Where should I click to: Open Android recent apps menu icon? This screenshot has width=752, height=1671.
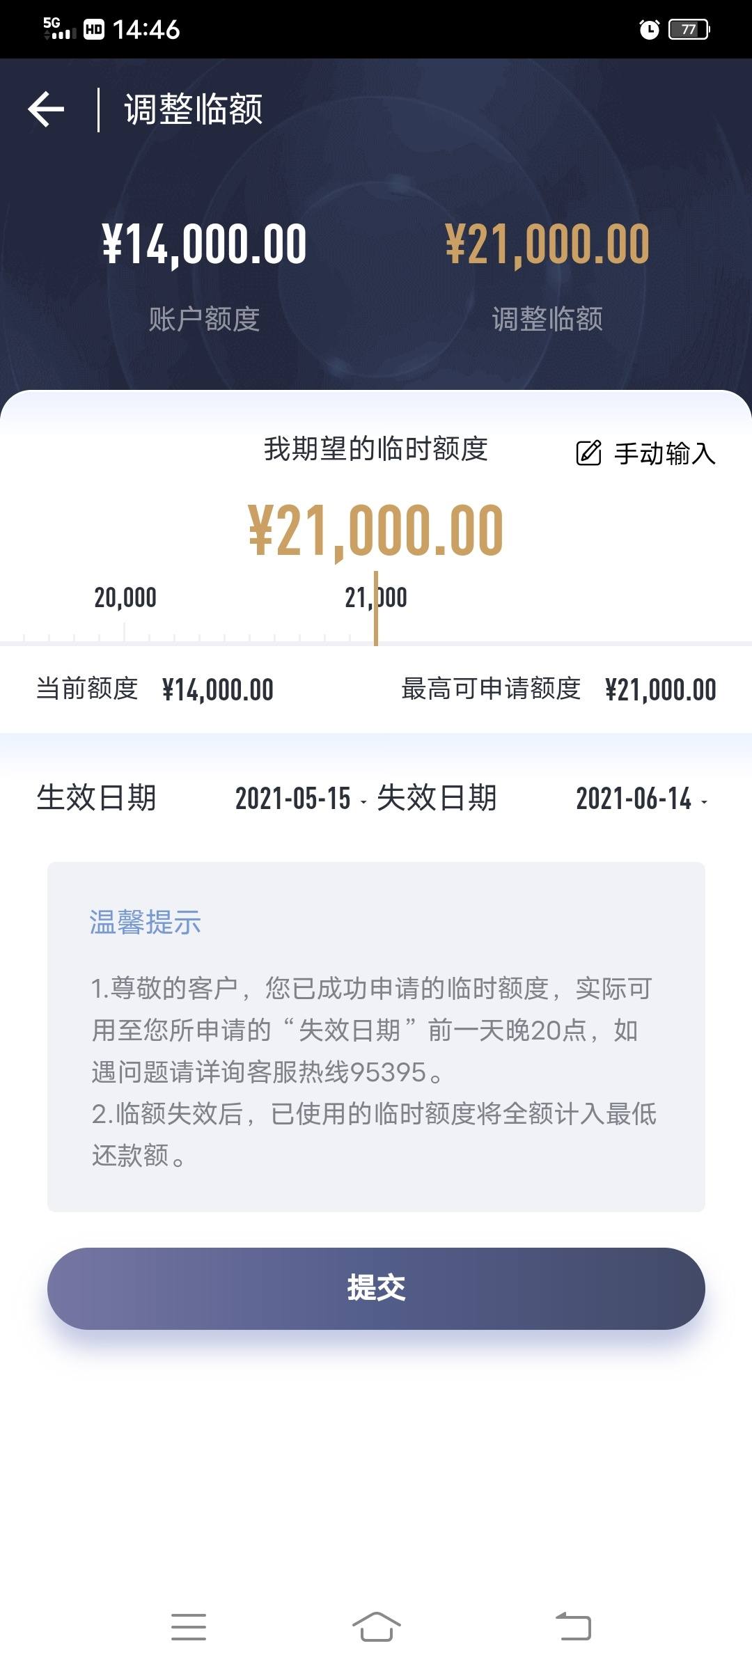[189, 1626]
